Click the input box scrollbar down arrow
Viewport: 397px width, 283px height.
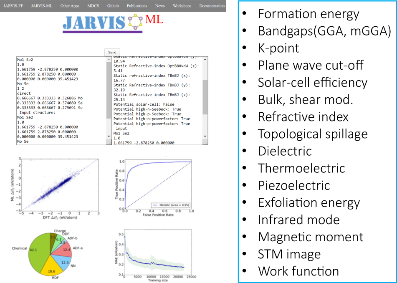tap(109, 136)
